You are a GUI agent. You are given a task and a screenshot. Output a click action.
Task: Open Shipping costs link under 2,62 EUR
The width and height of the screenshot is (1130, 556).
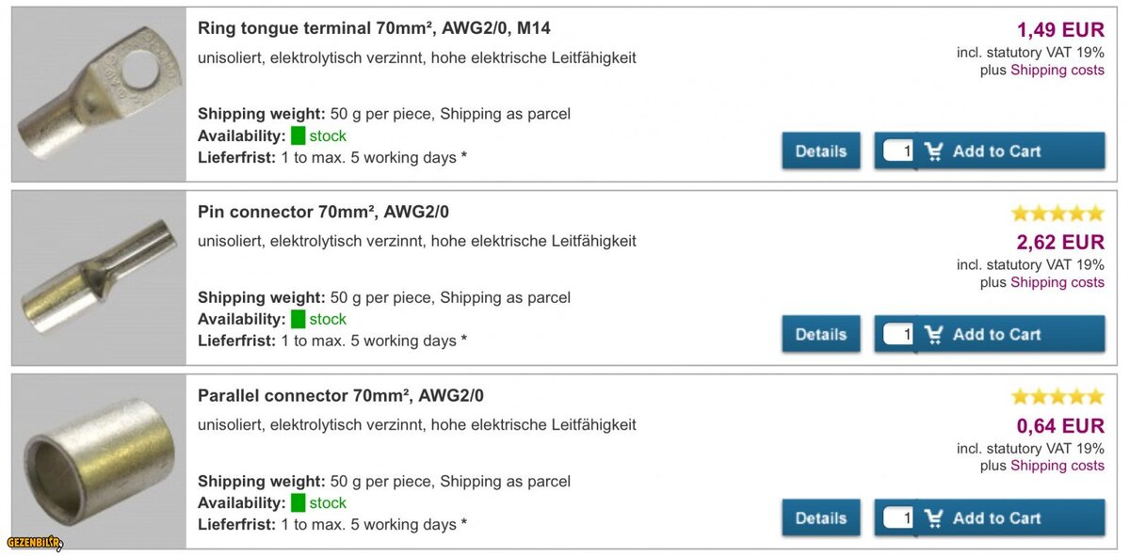[x=1057, y=282]
